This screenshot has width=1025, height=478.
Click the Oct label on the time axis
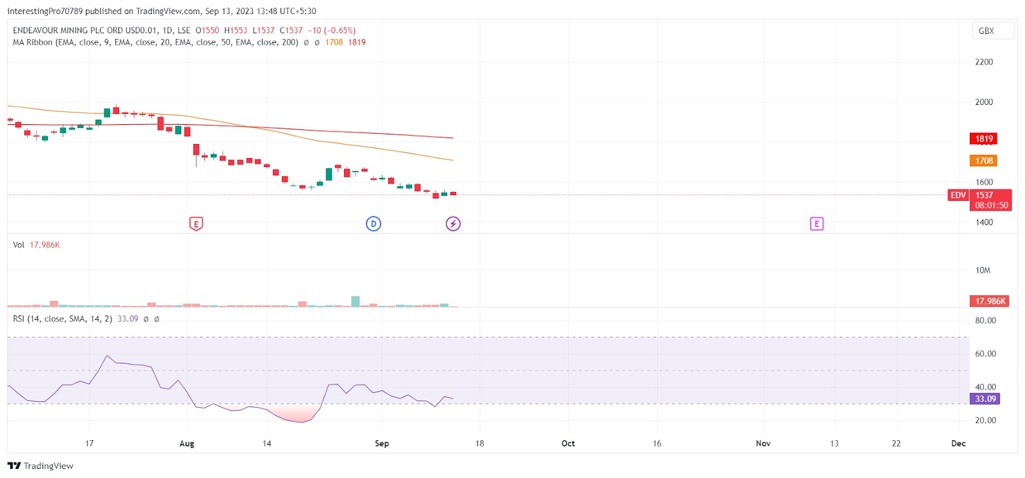coord(568,443)
